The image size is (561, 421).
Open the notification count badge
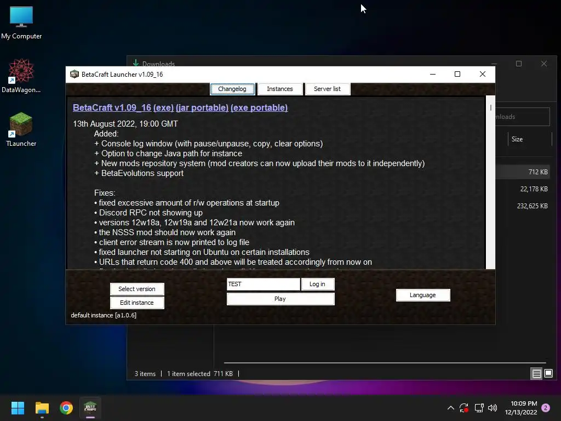[x=546, y=408]
